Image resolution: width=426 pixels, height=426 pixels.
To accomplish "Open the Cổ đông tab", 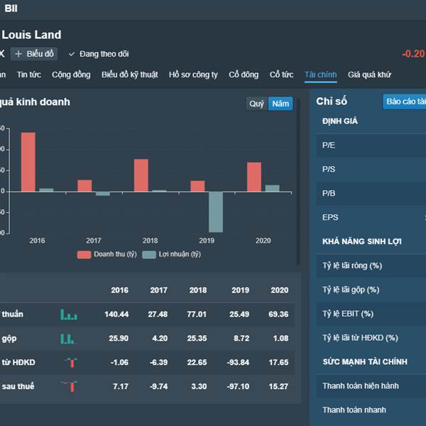I will 244,75.
